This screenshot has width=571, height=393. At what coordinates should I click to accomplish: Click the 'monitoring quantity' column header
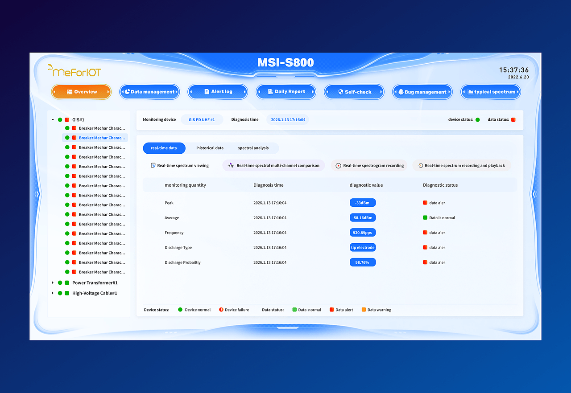click(x=185, y=185)
